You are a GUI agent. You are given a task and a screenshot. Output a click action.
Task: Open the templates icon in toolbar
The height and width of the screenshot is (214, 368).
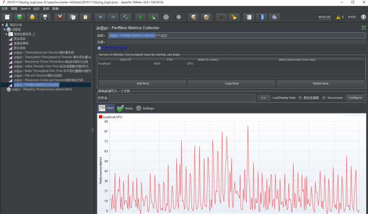click(19, 17)
